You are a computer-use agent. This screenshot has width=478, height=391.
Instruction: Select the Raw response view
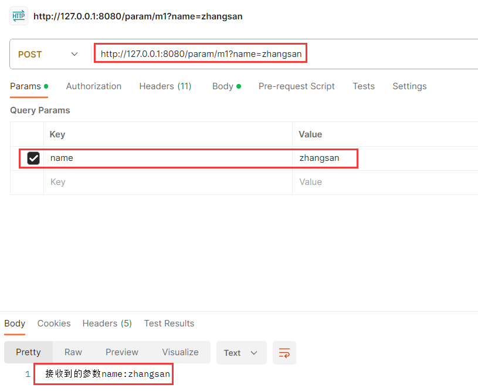point(73,352)
